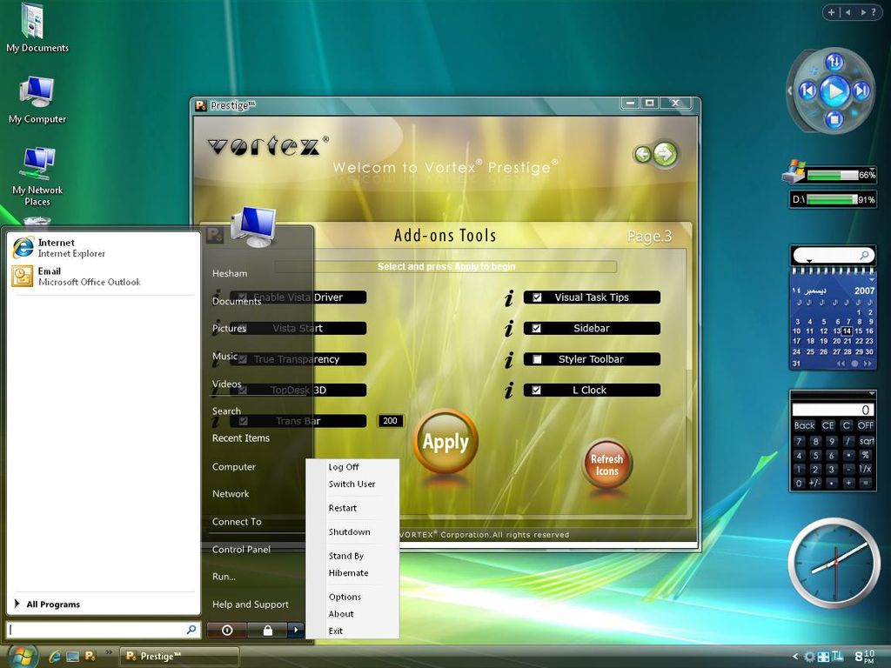
Task: Open Help and Support link
Action: (x=250, y=605)
